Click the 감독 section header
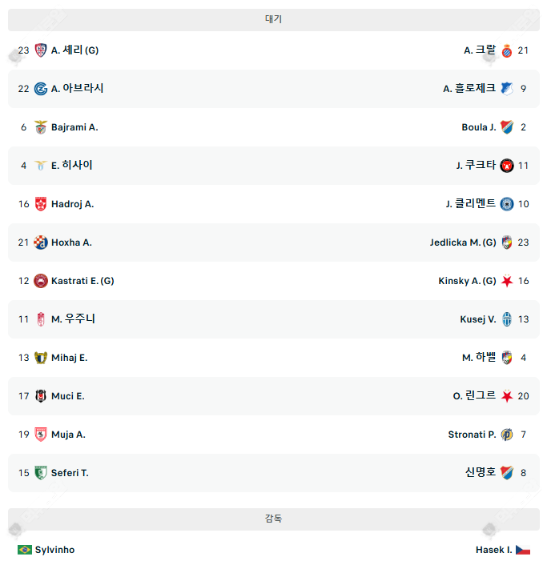543x577 pixels. [x=273, y=519]
